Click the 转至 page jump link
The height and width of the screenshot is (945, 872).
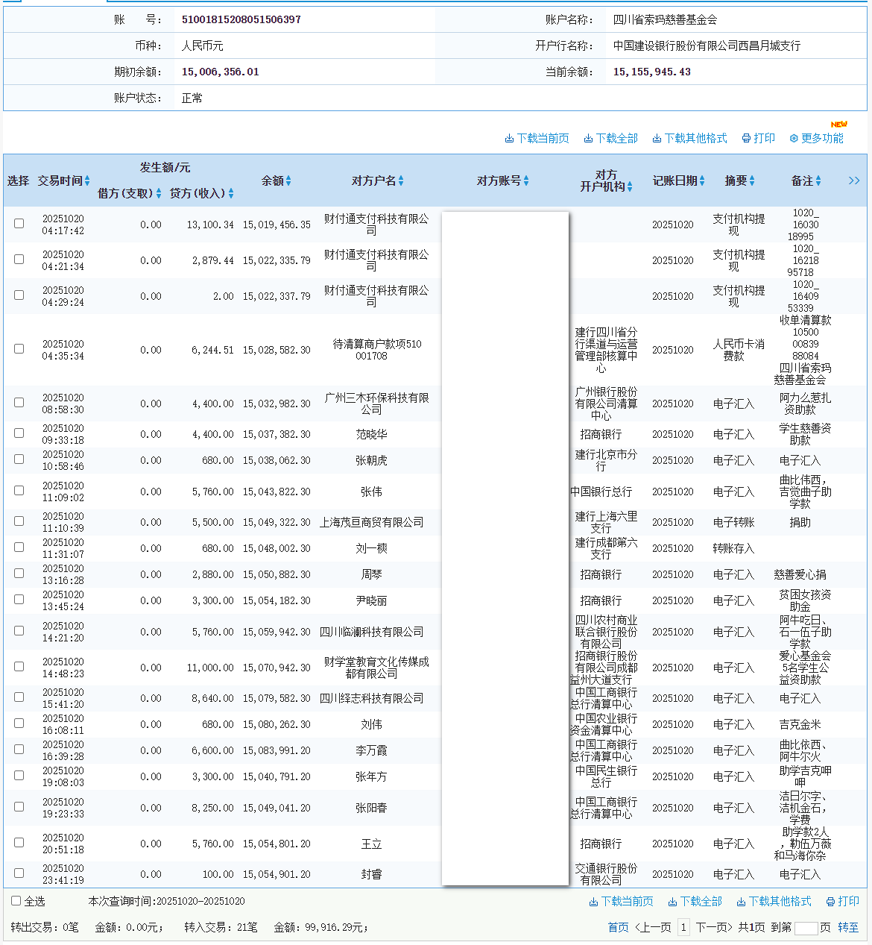pos(847,927)
